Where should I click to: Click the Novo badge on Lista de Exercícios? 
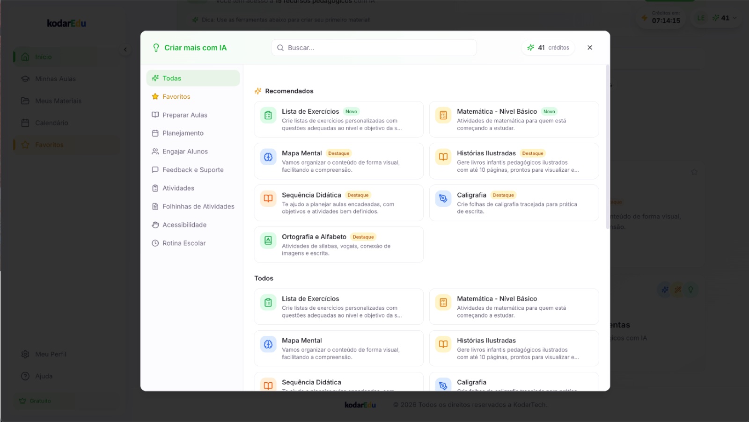(x=351, y=111)
